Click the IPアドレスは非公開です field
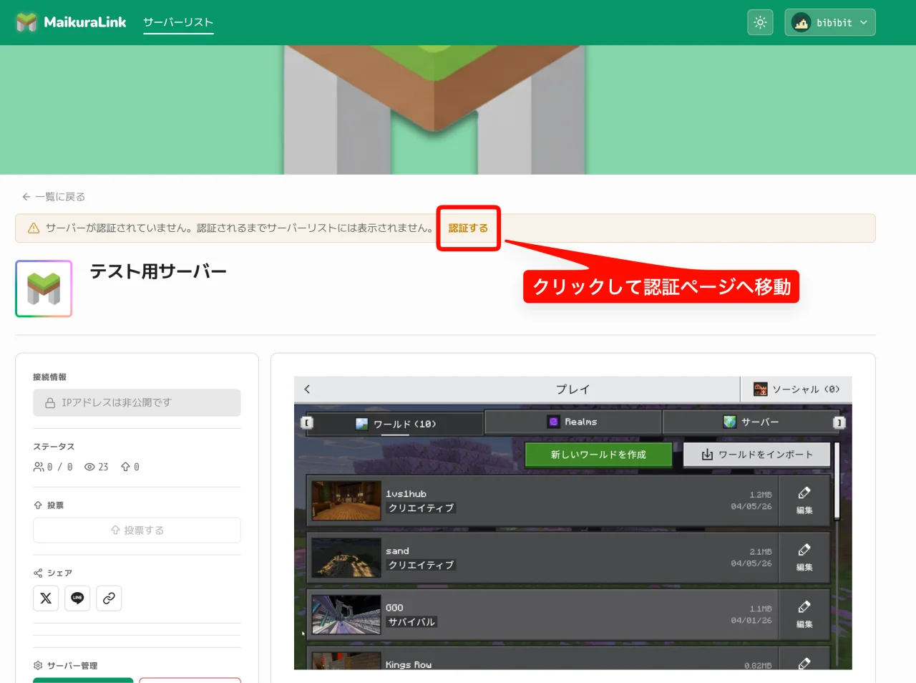 point(137,402)
